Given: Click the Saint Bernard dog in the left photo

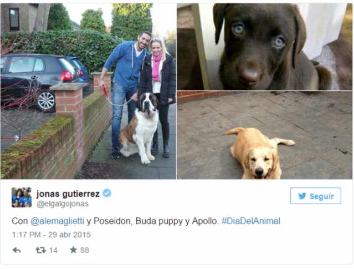Looking at the screenshot, I should pos(139,128).
